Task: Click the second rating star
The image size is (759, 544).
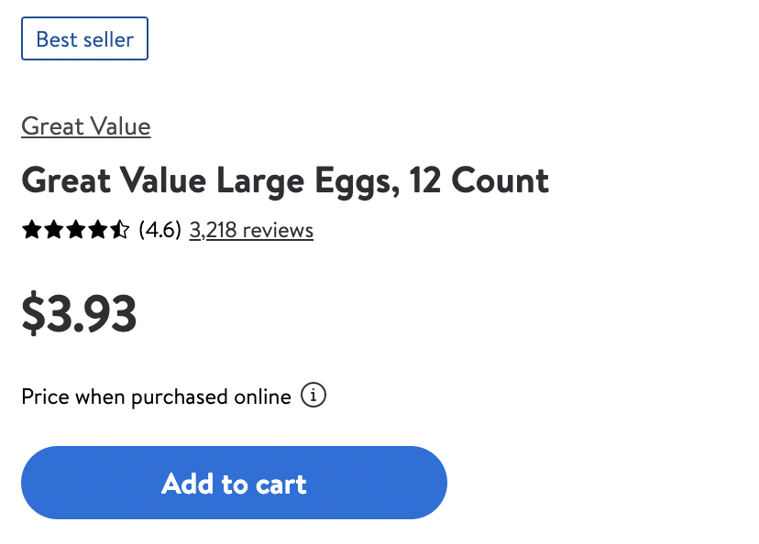Action: click(54, 230)
